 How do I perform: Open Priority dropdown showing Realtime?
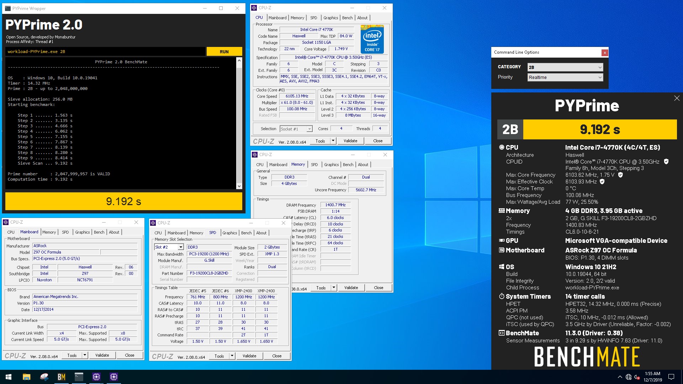click(x=565, y=77)
